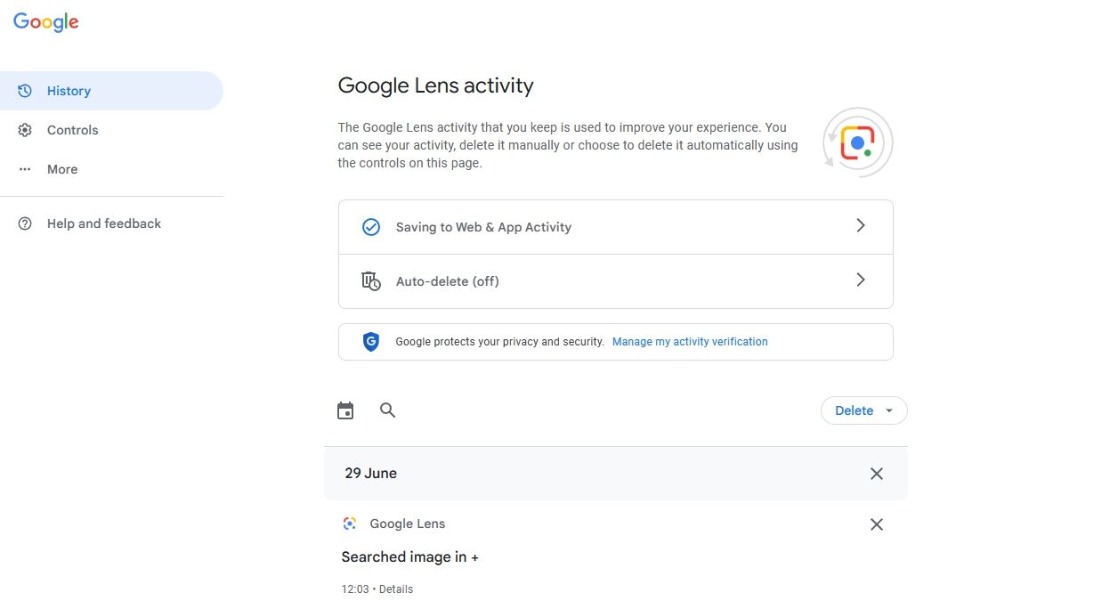Open the Delete dropdown menu
1118x609 pixels.
863,410
